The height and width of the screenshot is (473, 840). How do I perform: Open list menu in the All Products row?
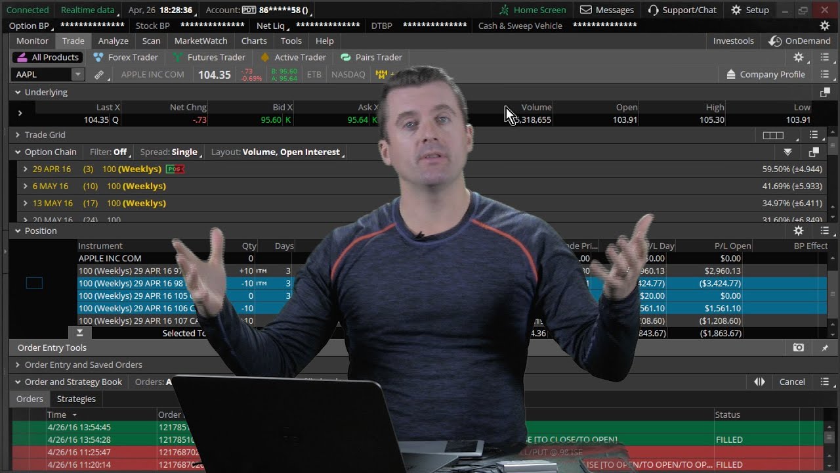coord(825,57)
